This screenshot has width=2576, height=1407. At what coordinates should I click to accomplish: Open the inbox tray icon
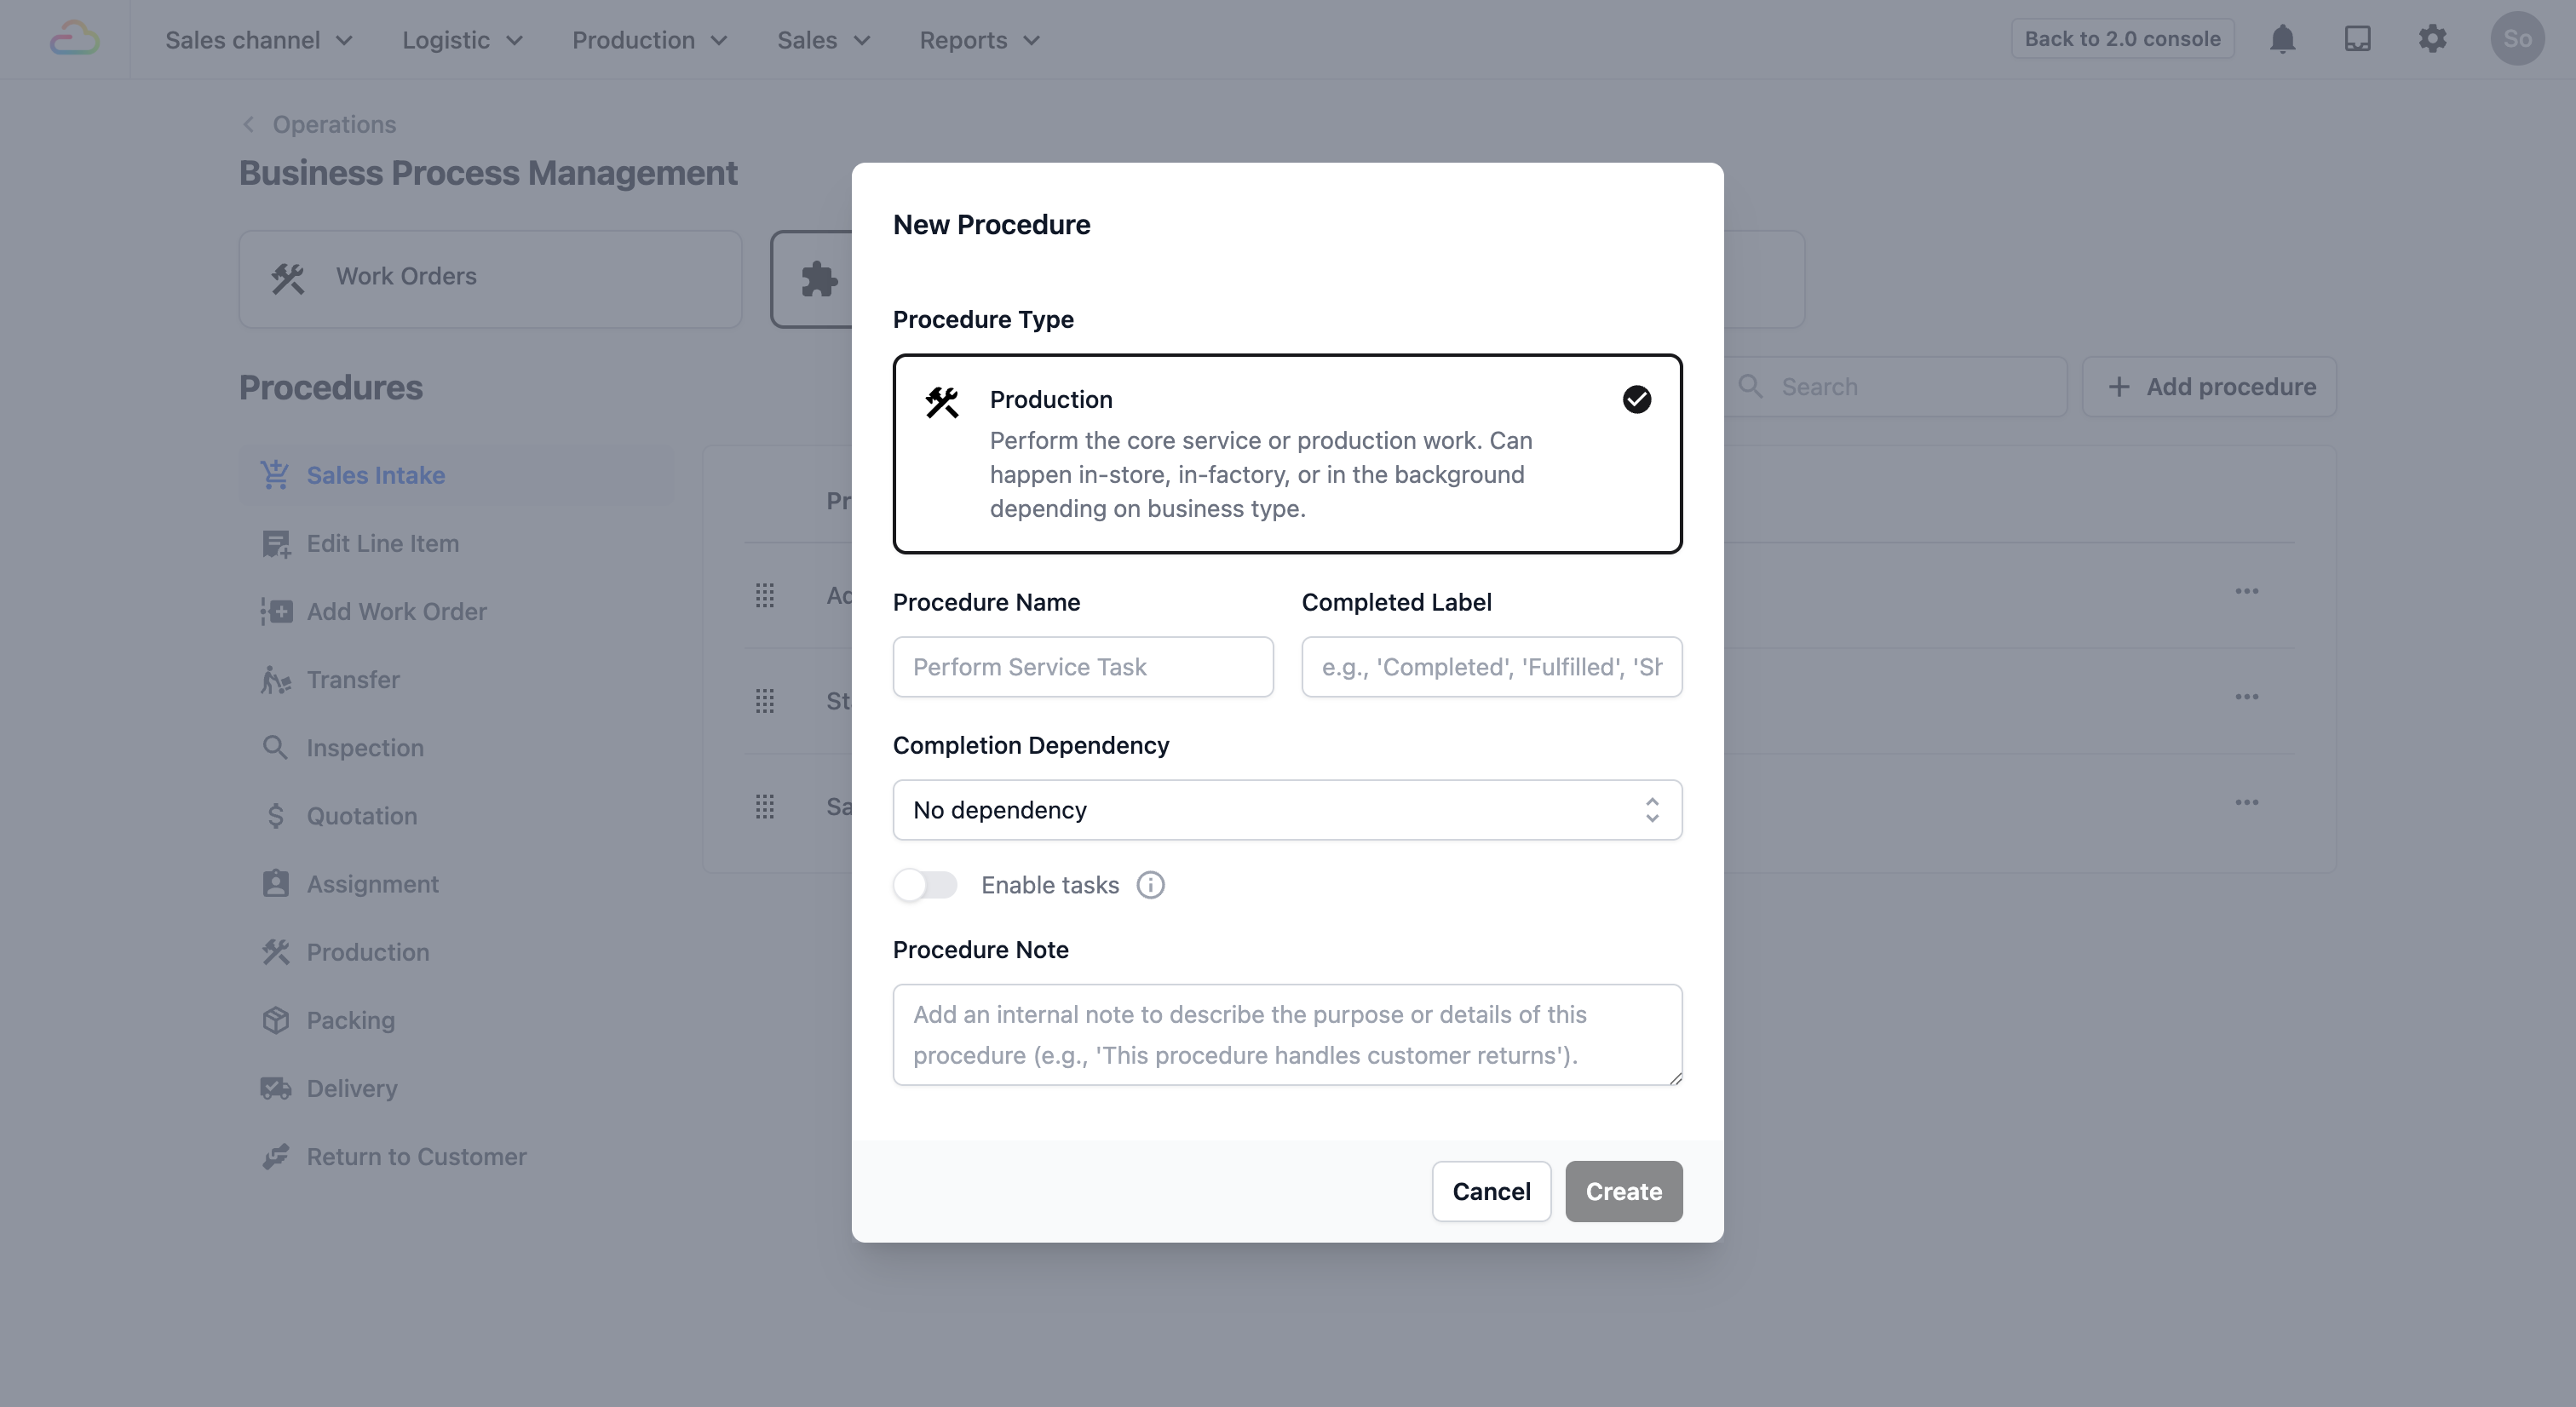[x=2357, y=39]
